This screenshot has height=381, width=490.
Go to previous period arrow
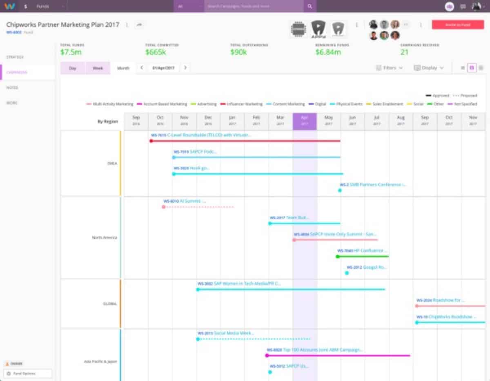(x=142, y=68)
